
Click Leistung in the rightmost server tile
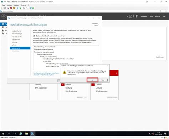[x=99, y=88]
